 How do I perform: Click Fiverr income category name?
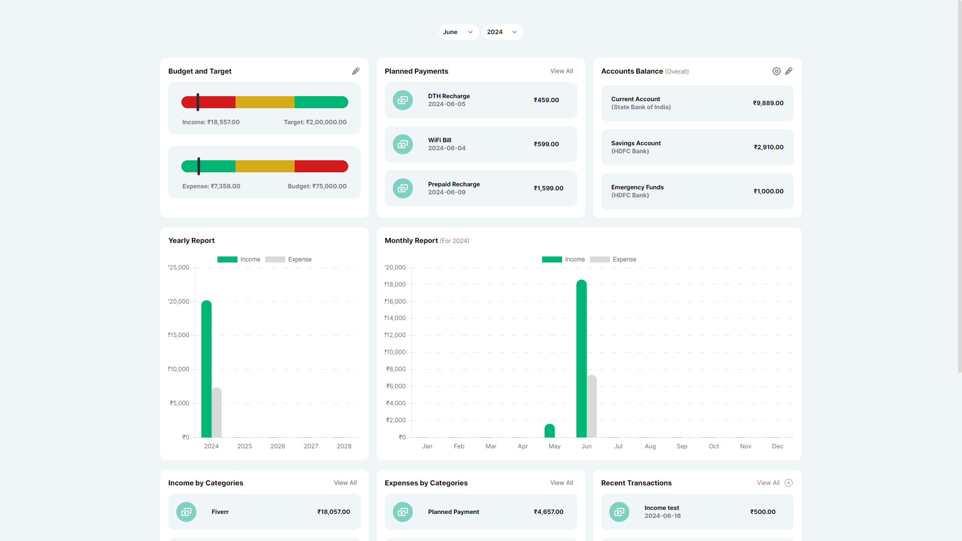click(x=220, y=512)
